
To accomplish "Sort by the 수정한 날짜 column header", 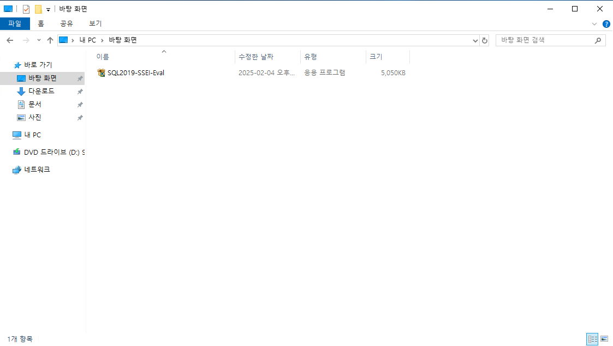I will [268, 57].
